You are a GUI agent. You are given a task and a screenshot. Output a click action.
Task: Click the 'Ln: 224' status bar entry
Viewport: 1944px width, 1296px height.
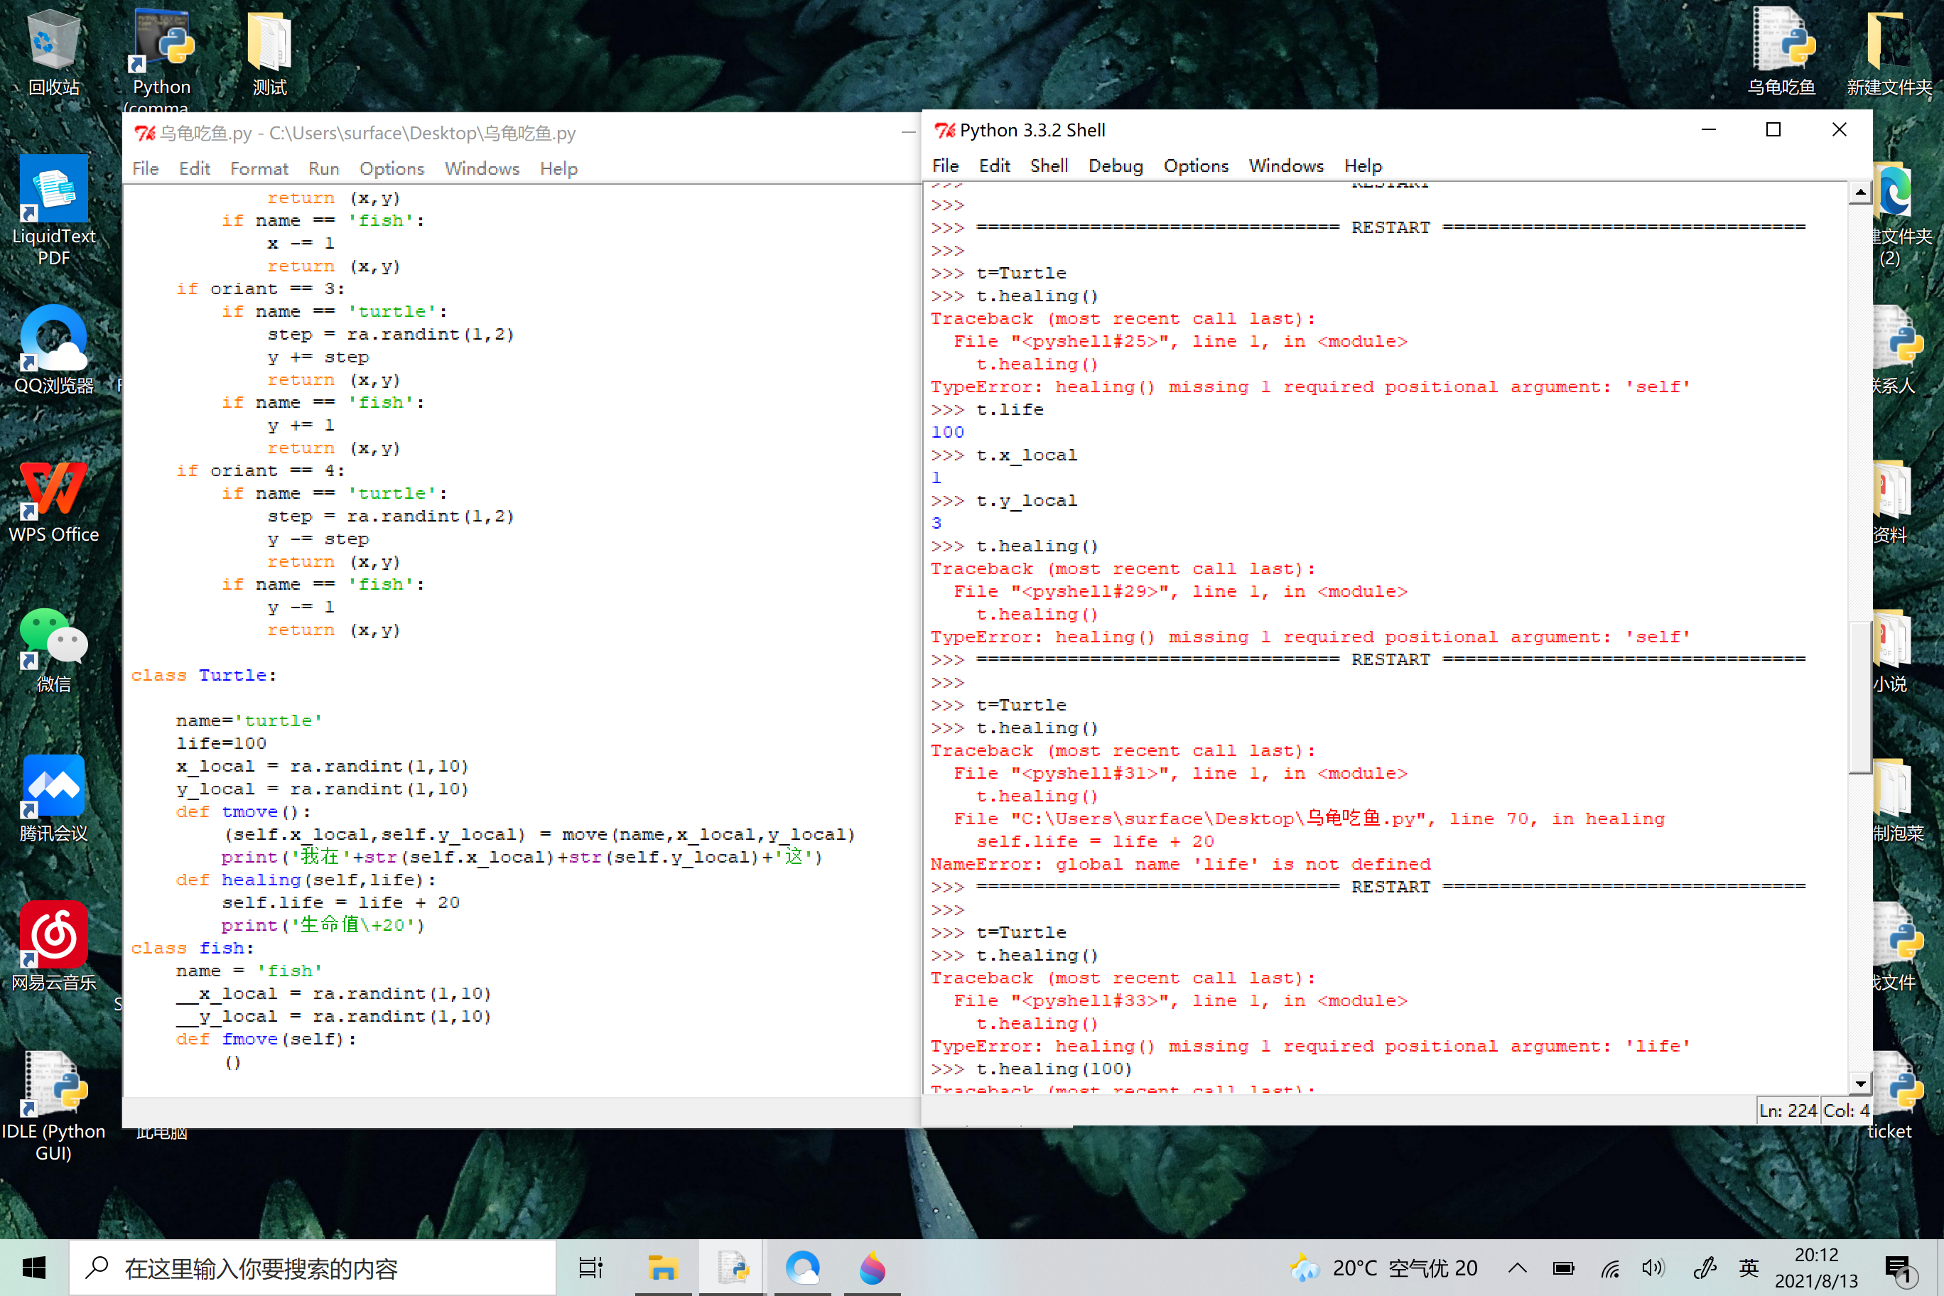(1788, 1110)
